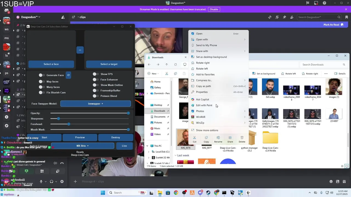
Task: Click Add a Server plus icon
Action: 7,117
